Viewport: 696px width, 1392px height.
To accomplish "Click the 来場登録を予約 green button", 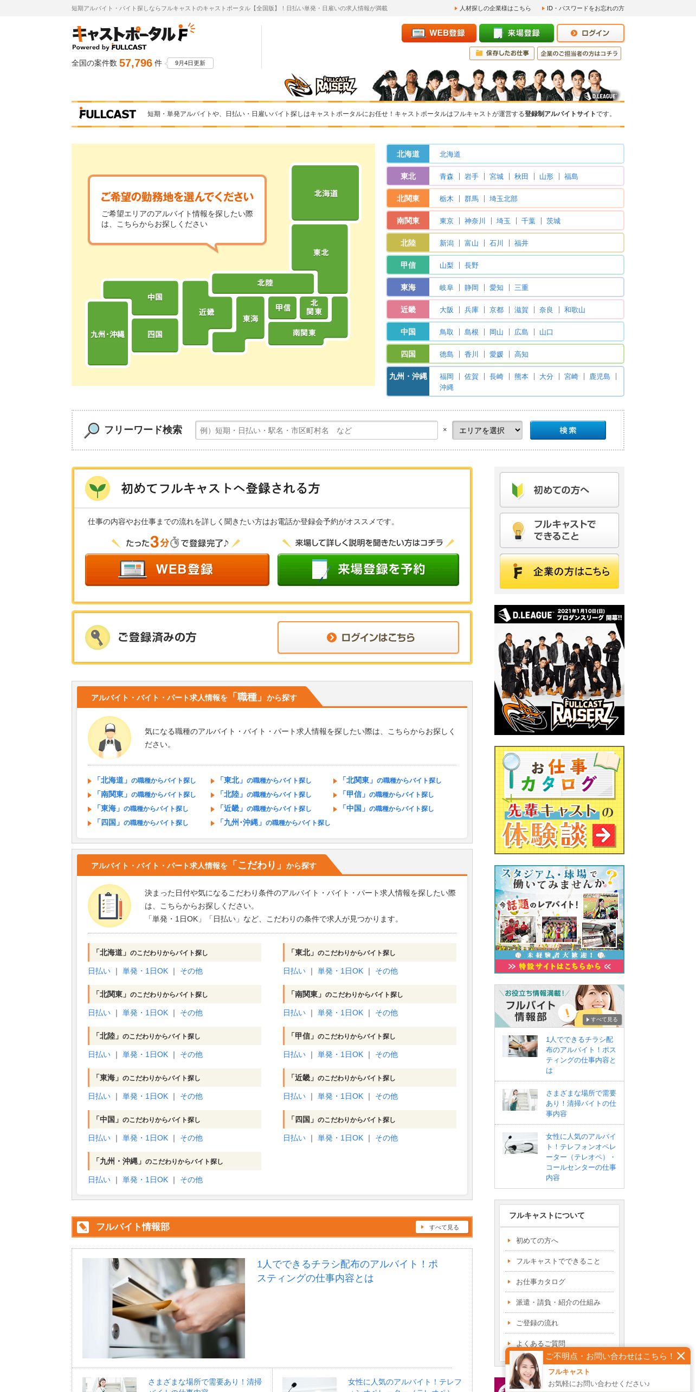I will 368,569.
